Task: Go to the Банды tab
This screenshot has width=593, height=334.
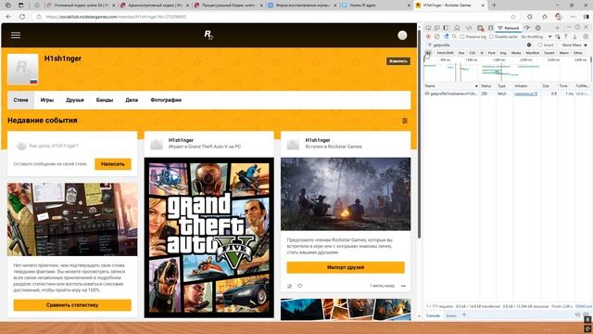Action: coord(105,100)
